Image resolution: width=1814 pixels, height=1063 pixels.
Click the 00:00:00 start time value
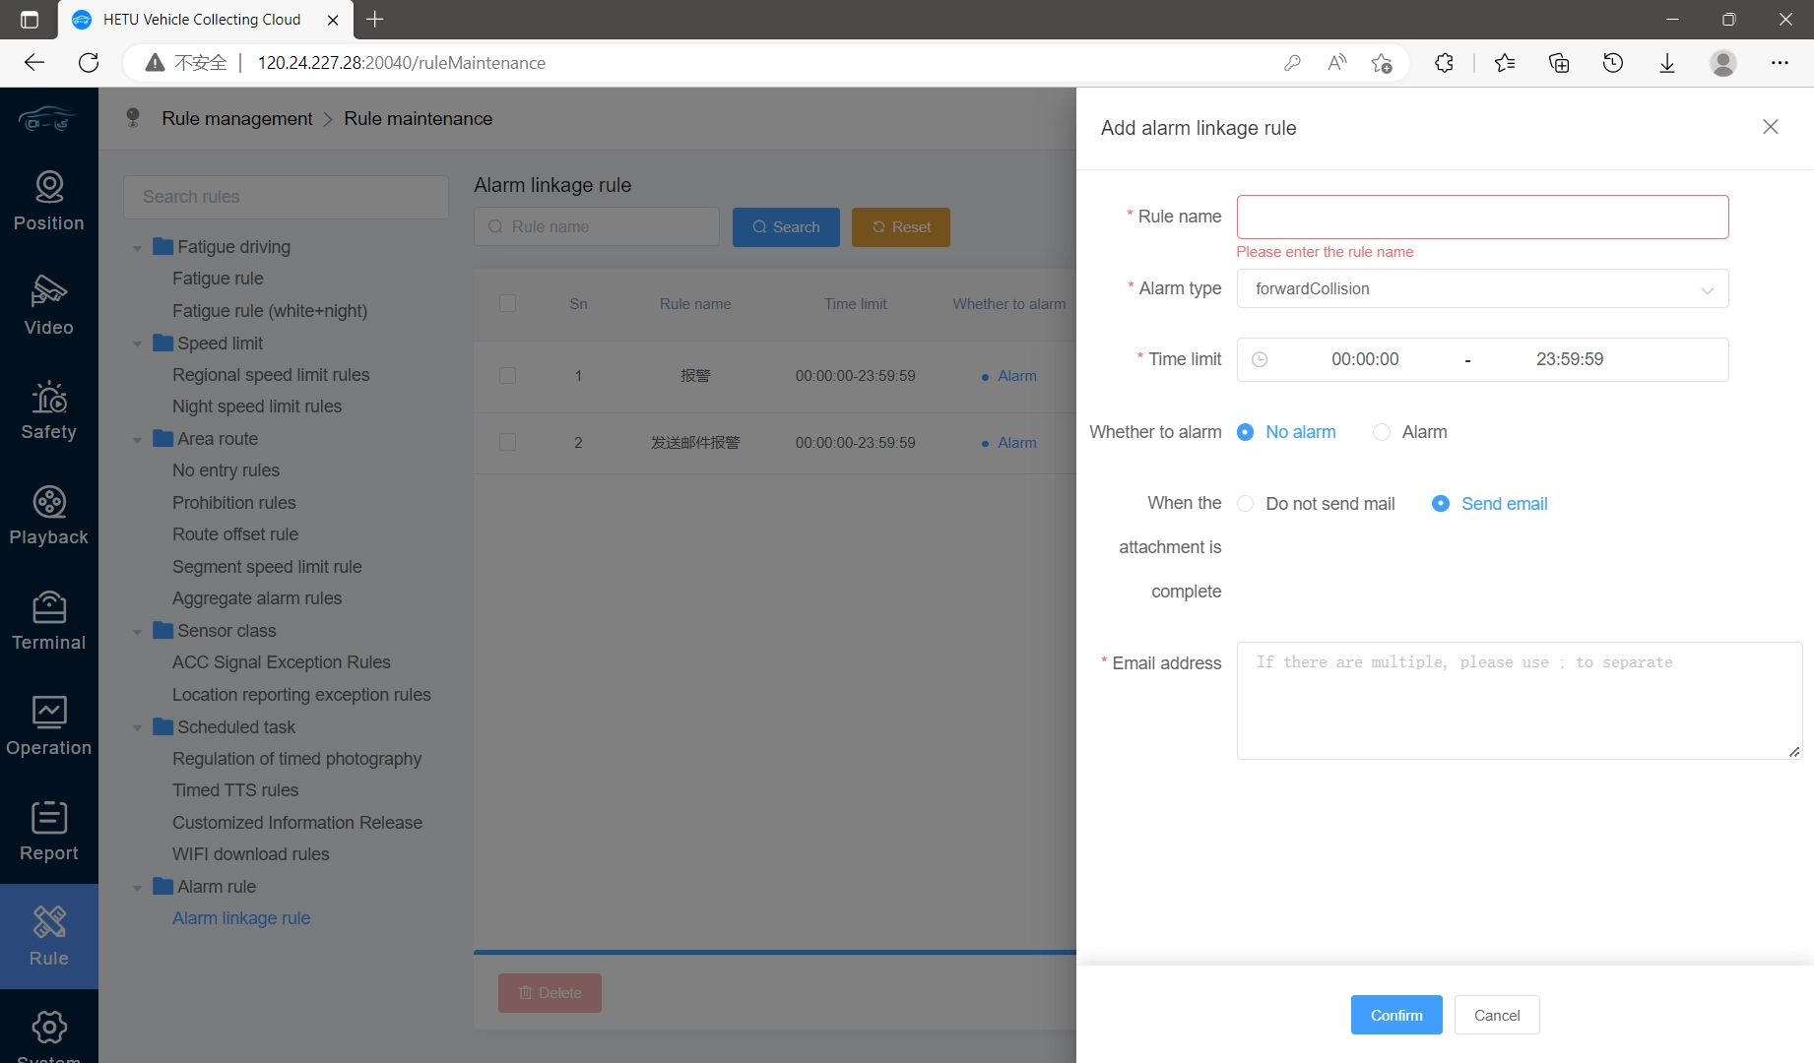(x=1365, y=359)
